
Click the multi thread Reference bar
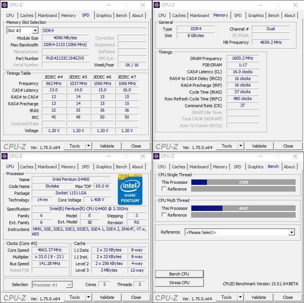click(243, 215)
